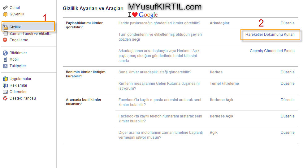The image size is (303, 168).
Task: Click 'Kimlerin mesajlarının Gelen Kutuma düşmesini' text
Action: (x=159, y=86)
